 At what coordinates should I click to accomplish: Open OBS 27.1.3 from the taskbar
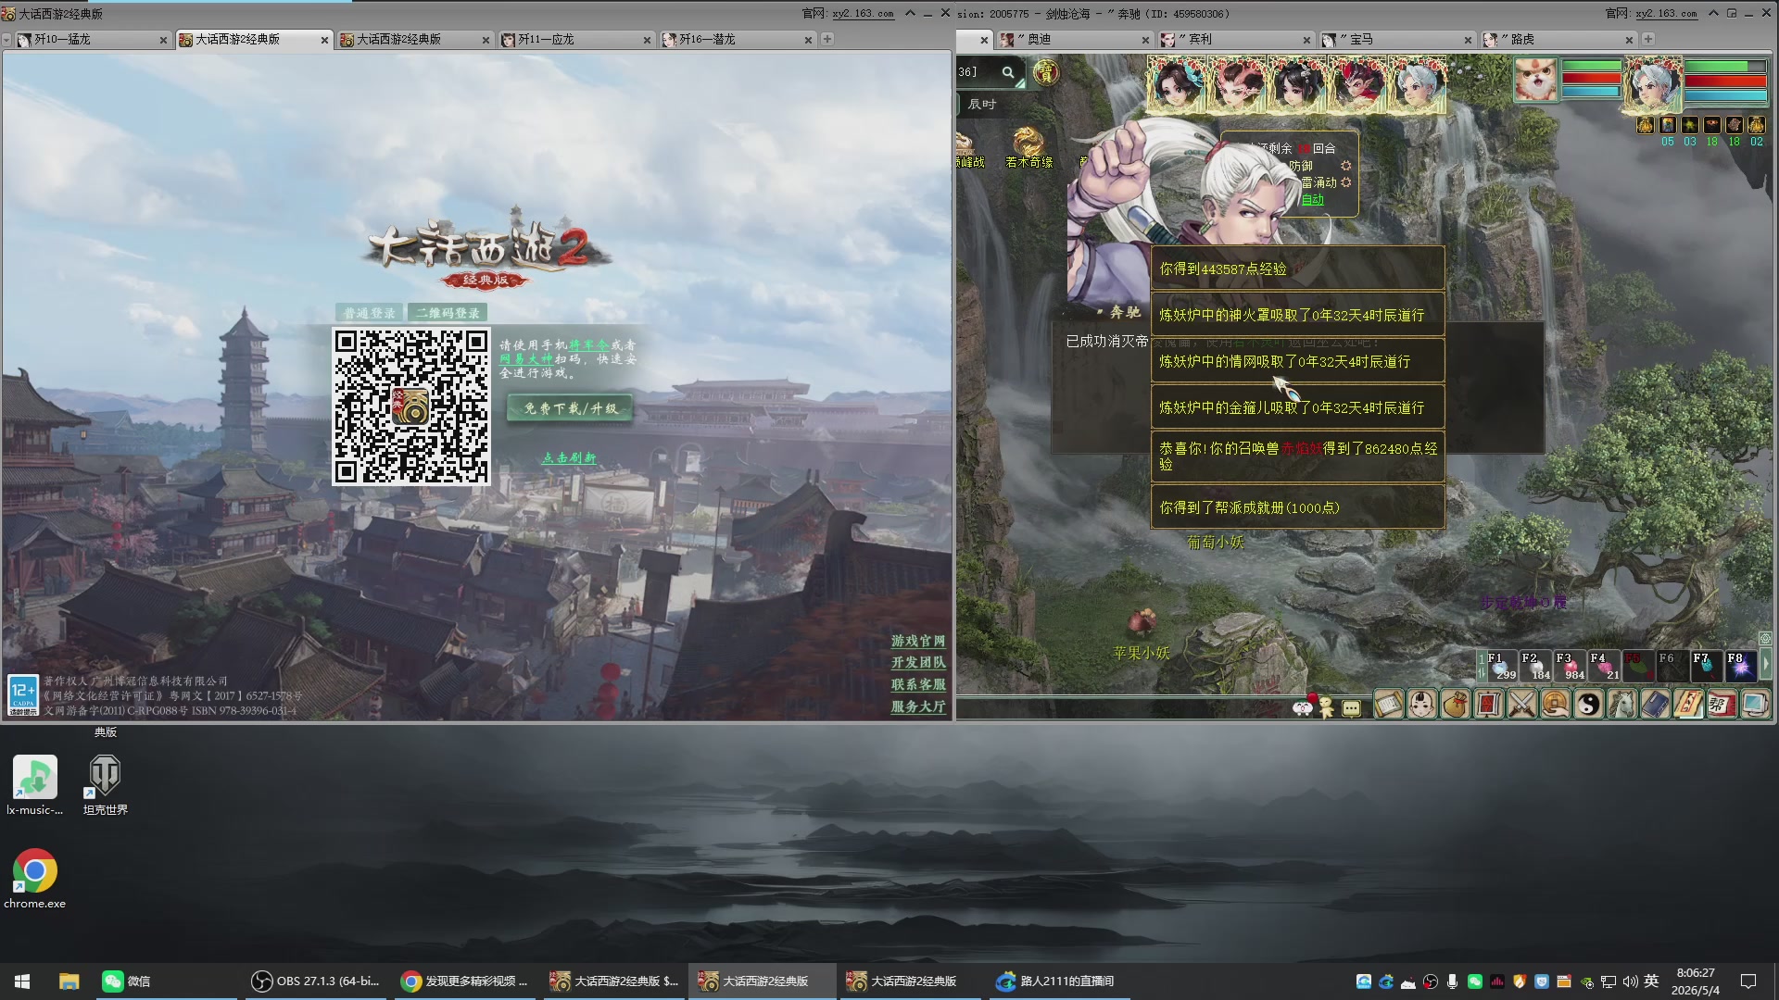317,981
